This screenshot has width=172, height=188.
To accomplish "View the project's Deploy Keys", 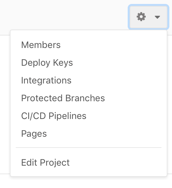I will pyautogui.click(x=47, y=62).
